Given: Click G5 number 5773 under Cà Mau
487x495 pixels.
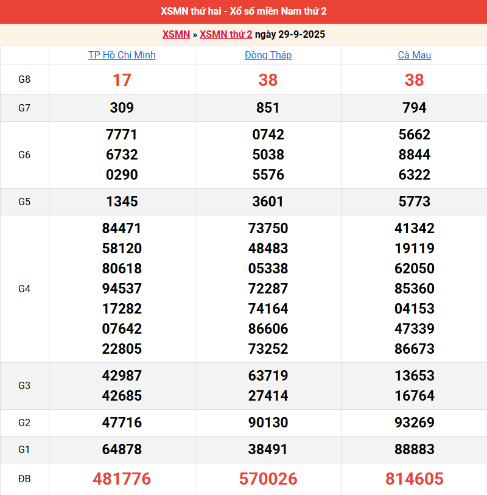Looking at the screenshot, I should click(x=414, y=202).
